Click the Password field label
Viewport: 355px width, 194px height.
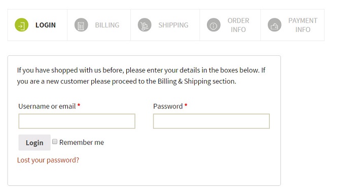pos(168,106)
